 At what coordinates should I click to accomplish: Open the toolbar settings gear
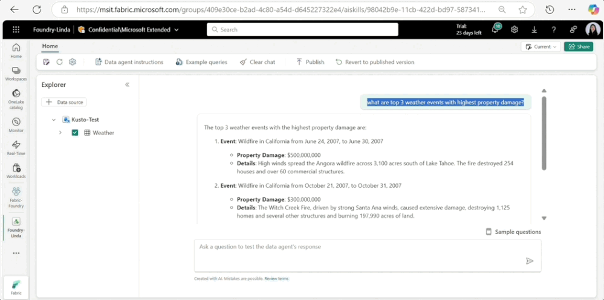click(72, 62)
